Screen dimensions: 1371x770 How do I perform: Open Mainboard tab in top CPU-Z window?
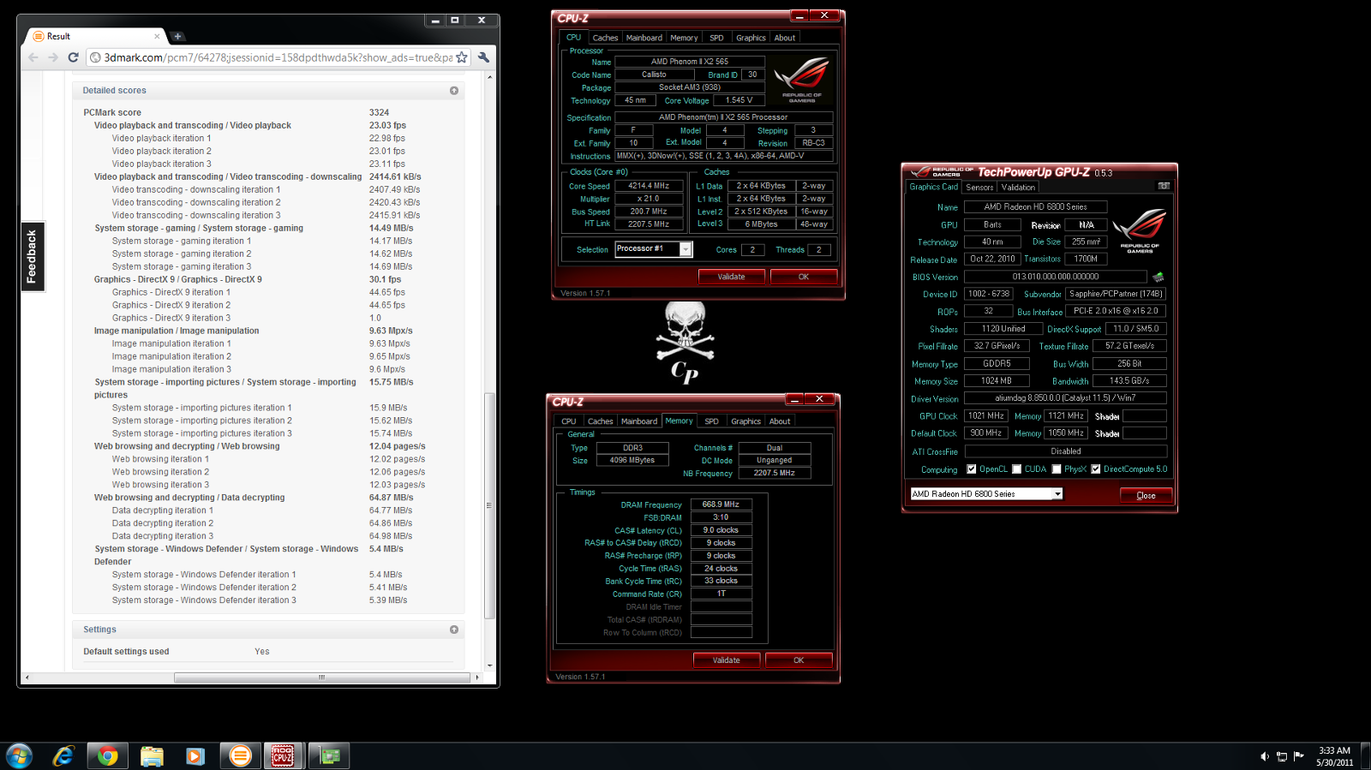(644, 38)
